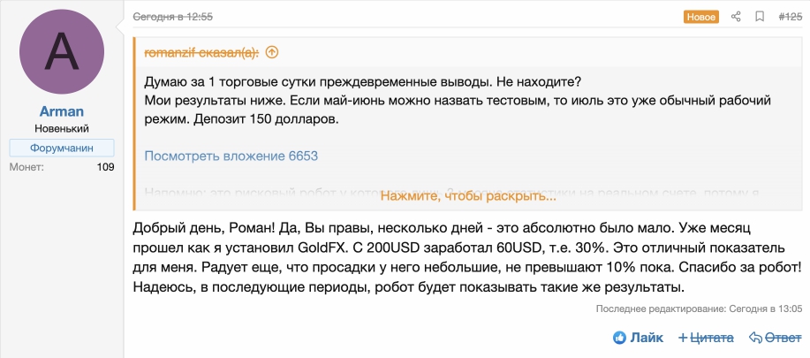Click the "Цитата" quote button
Image resolution: width=810 pixels, height=358 pixels.
[x=711, y=338]
